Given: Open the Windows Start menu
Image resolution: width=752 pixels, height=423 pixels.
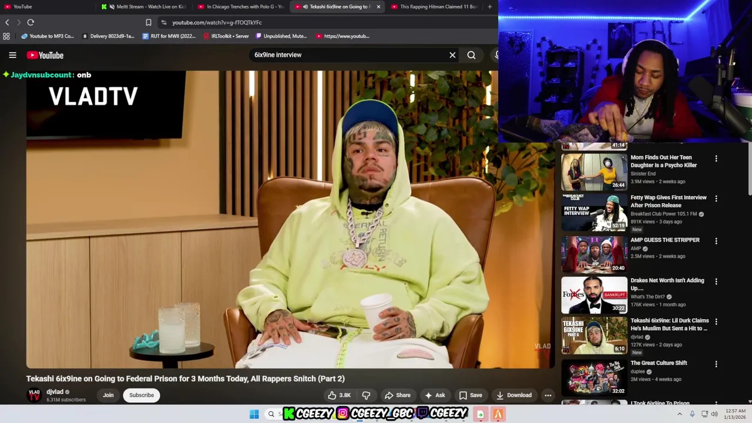Looking at the screenshot, I should pyautogui.click(x=254, y=414).
